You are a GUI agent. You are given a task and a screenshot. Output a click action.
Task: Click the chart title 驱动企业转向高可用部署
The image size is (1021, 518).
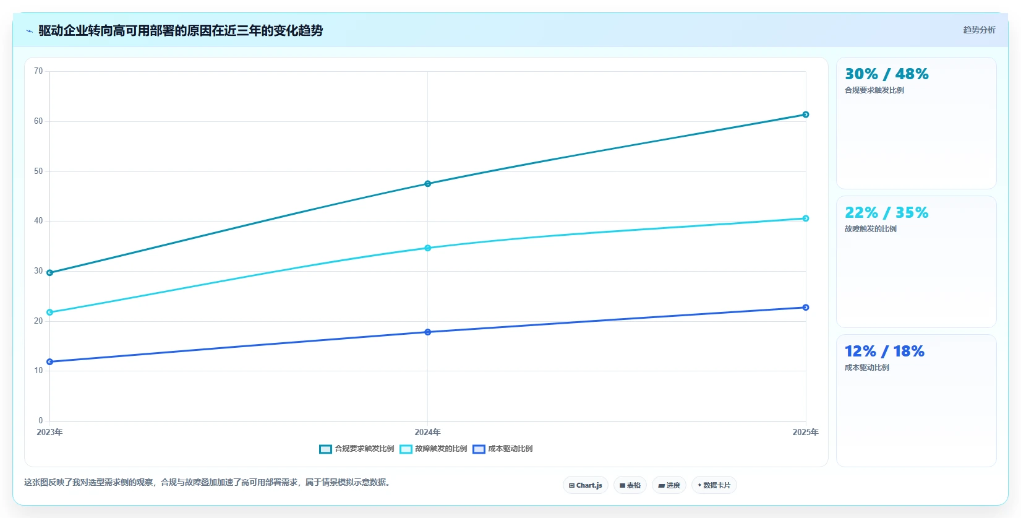pyautogui.click(x=181, y=30)
